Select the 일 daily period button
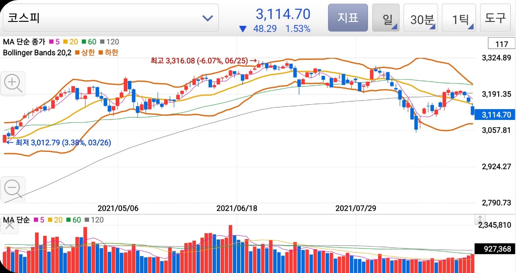The width and height of the screenshot is (516, 273). click(386, 18)
